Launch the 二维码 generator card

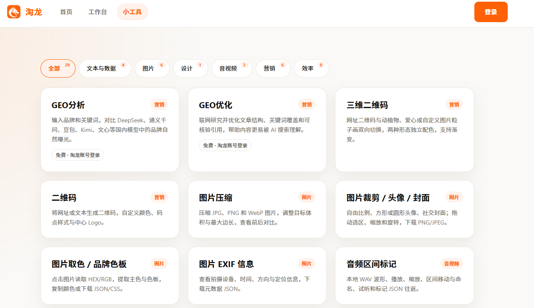110,210
